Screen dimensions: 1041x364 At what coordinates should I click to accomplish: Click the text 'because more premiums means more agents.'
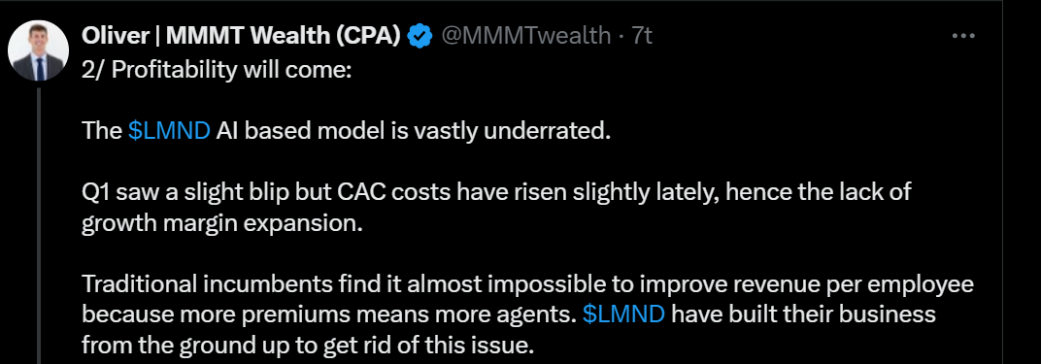328,314
